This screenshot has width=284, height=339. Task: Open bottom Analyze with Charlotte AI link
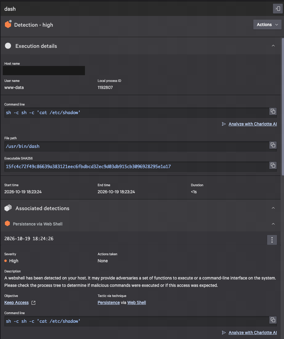pos(253,333)
